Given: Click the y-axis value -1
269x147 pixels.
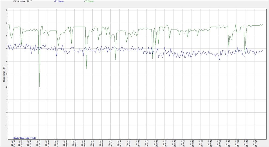Looking at the screenshot, I should coord(6,125).
